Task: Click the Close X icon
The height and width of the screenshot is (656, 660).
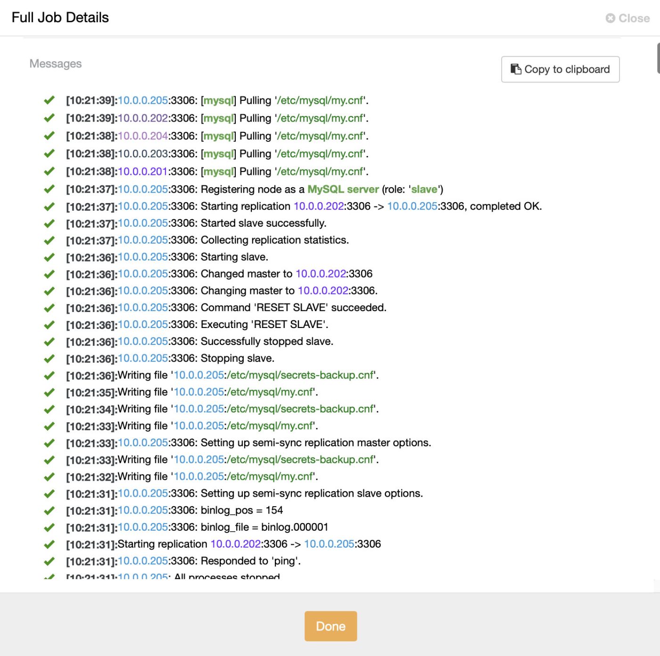Action: coord(610,18)
